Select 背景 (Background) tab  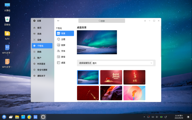click(x=65, y=33)
